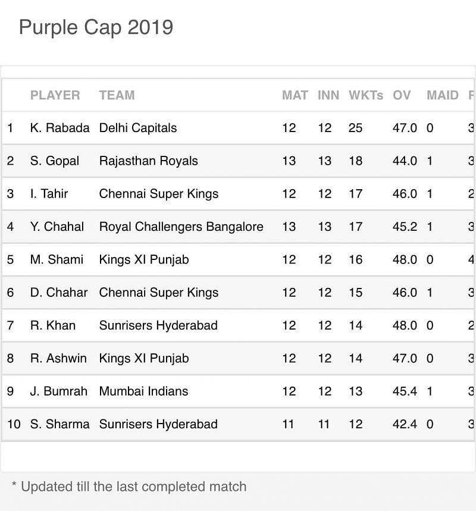Viewport: 476px width, 511px height.
Task: Select Royal Challengers Bangalore team
Action: [x=181, y=227]
